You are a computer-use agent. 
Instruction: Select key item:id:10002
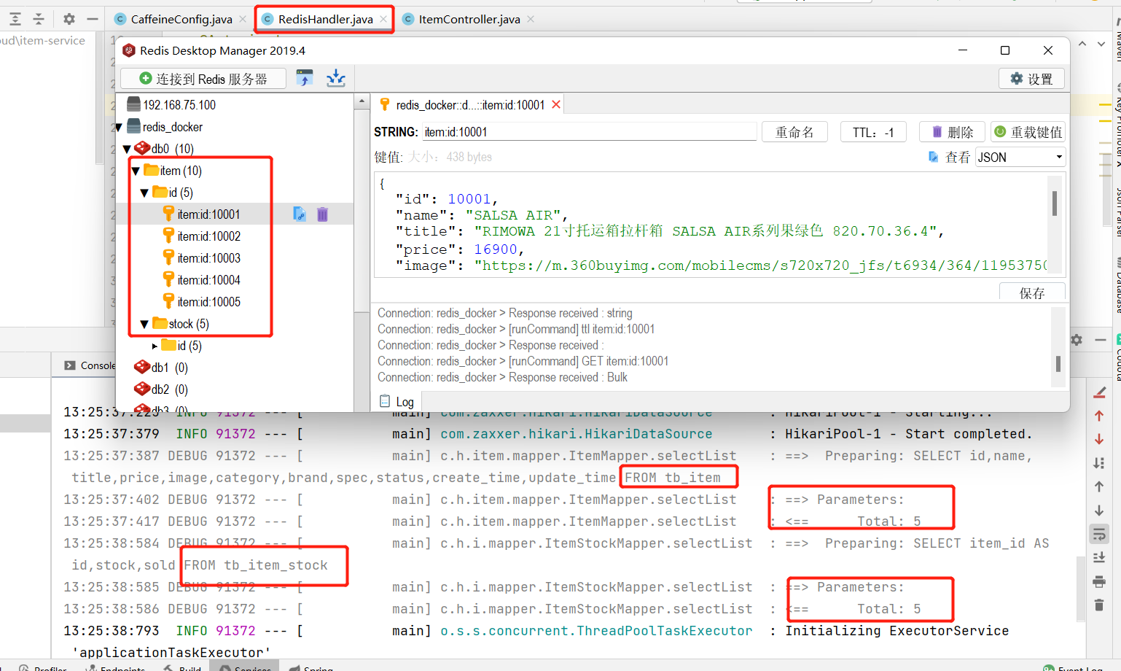209,236
